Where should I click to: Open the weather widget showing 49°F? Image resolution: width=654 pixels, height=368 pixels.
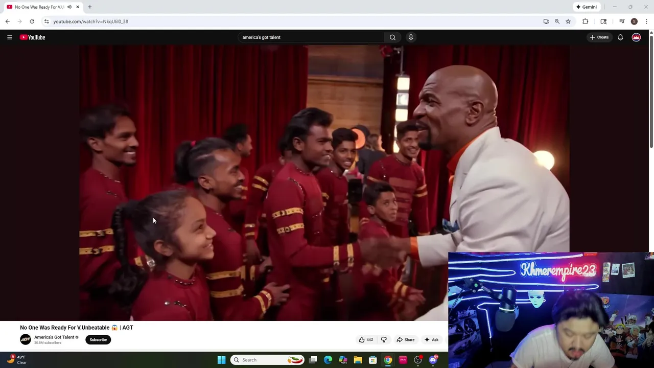16,360
